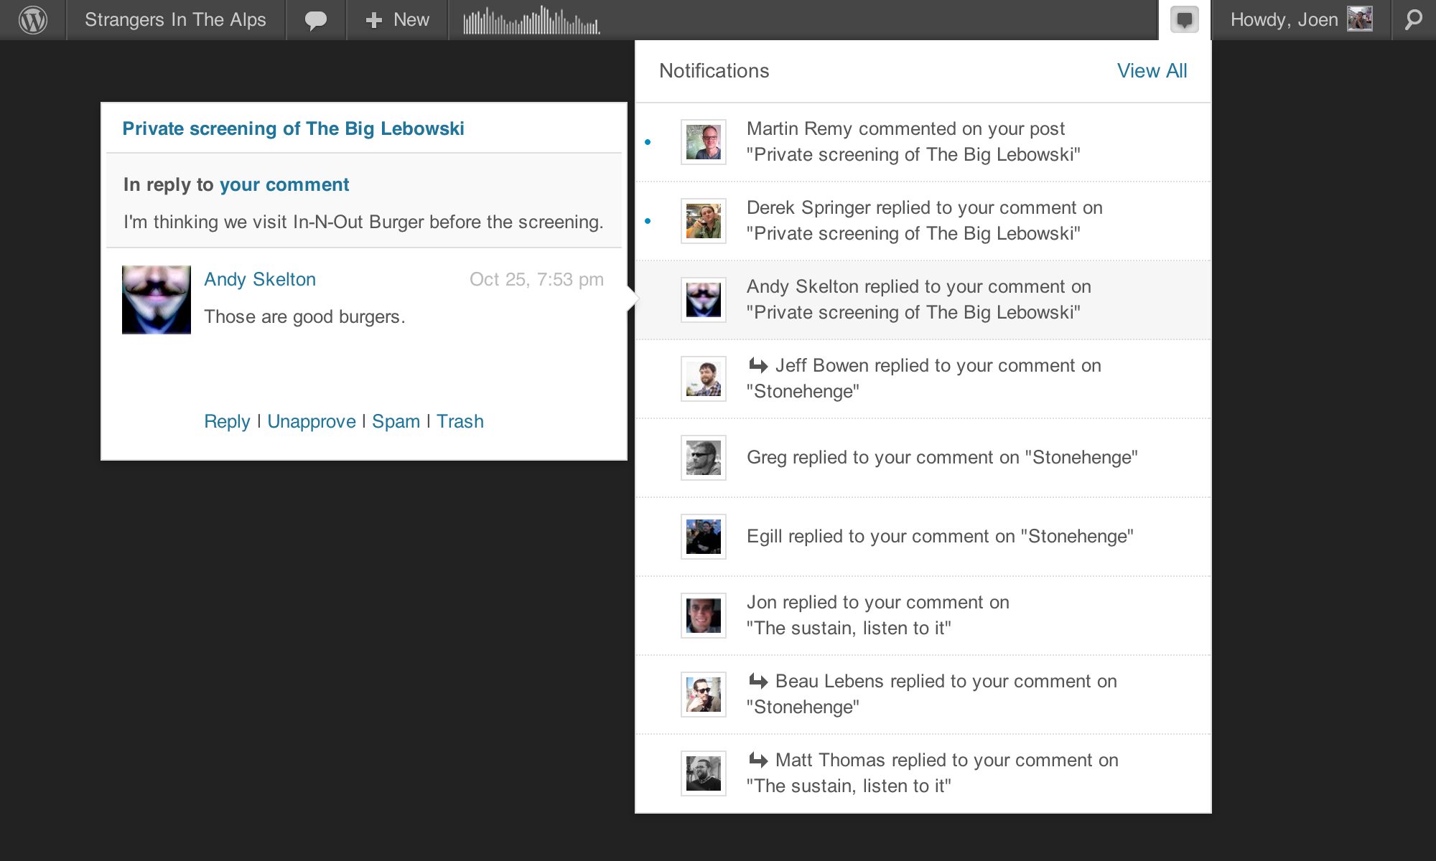Open Strangers In The Alps site menu
This screenshot has width=1436, height=861.
click(x=175, y=19)
